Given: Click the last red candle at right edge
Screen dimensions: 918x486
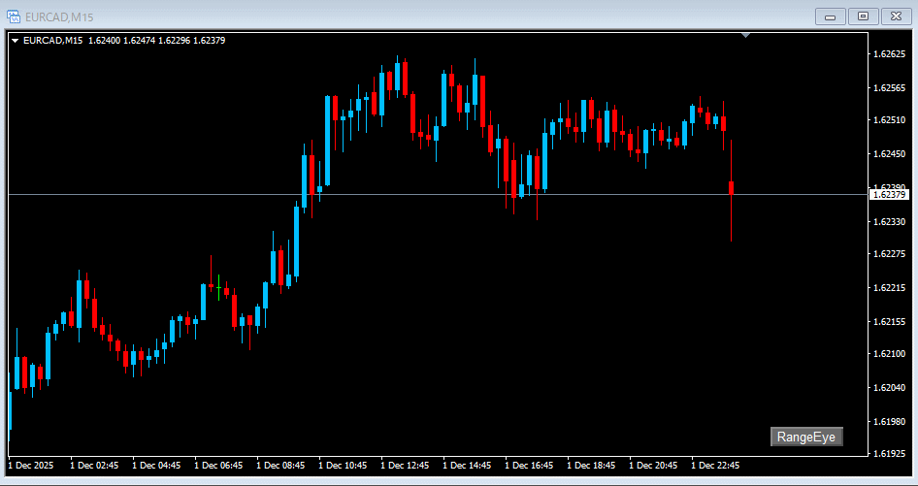Looking at the screenshot, I should (731, 187).
